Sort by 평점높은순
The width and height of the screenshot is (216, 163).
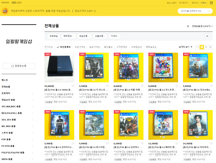pos(151,47)
